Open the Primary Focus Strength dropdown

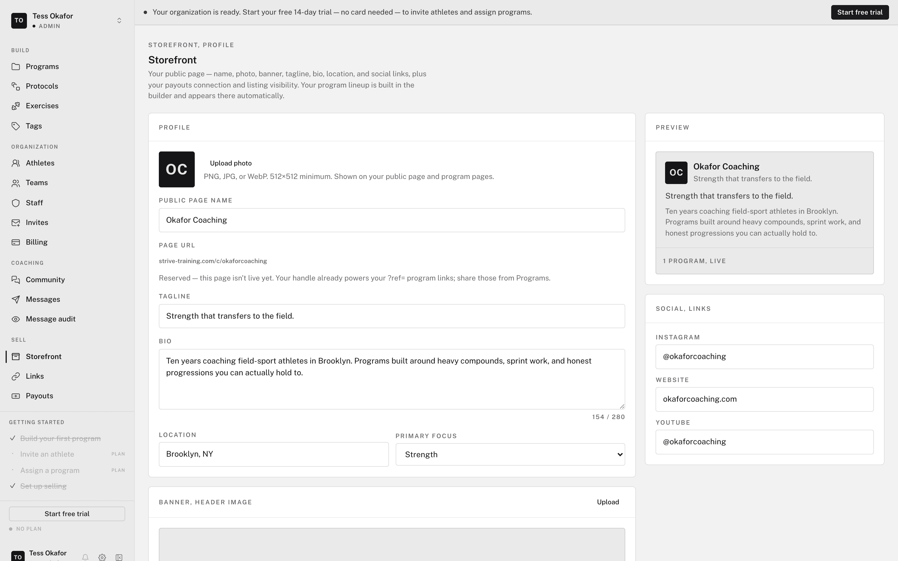click(x=510, y=454)
